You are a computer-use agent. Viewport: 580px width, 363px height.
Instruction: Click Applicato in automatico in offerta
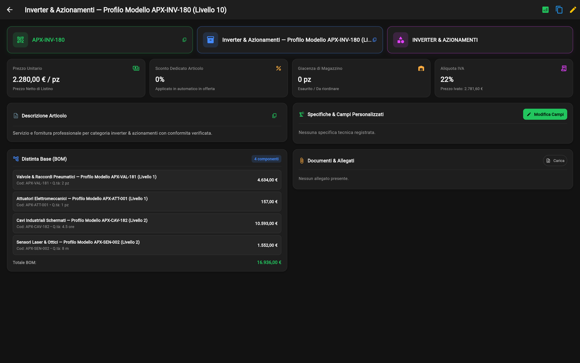coord(185,89)
